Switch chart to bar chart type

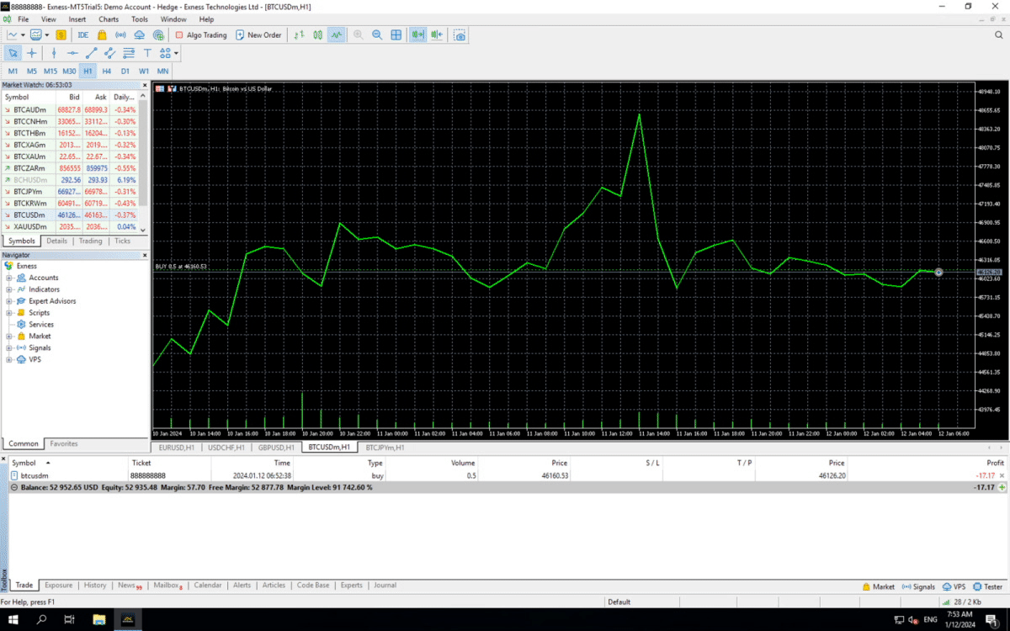tap(299, 35)
